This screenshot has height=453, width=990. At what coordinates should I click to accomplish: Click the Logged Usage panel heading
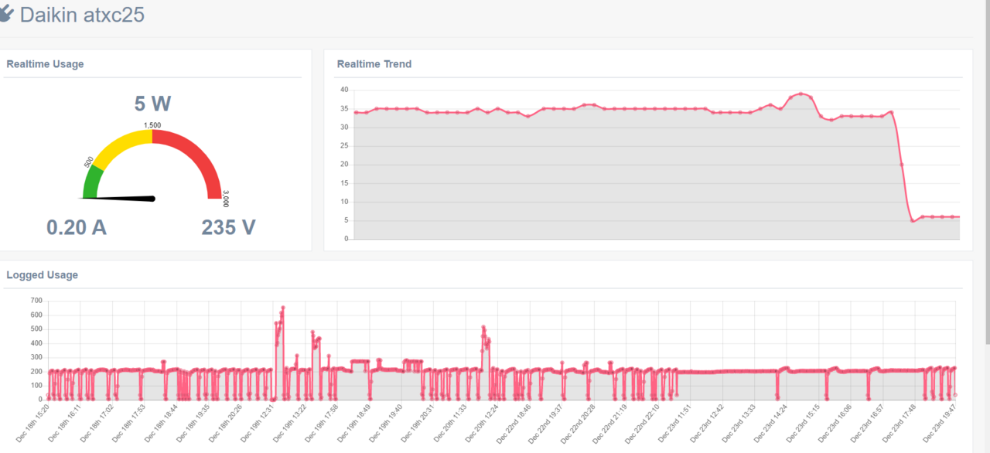pos(42,274)
